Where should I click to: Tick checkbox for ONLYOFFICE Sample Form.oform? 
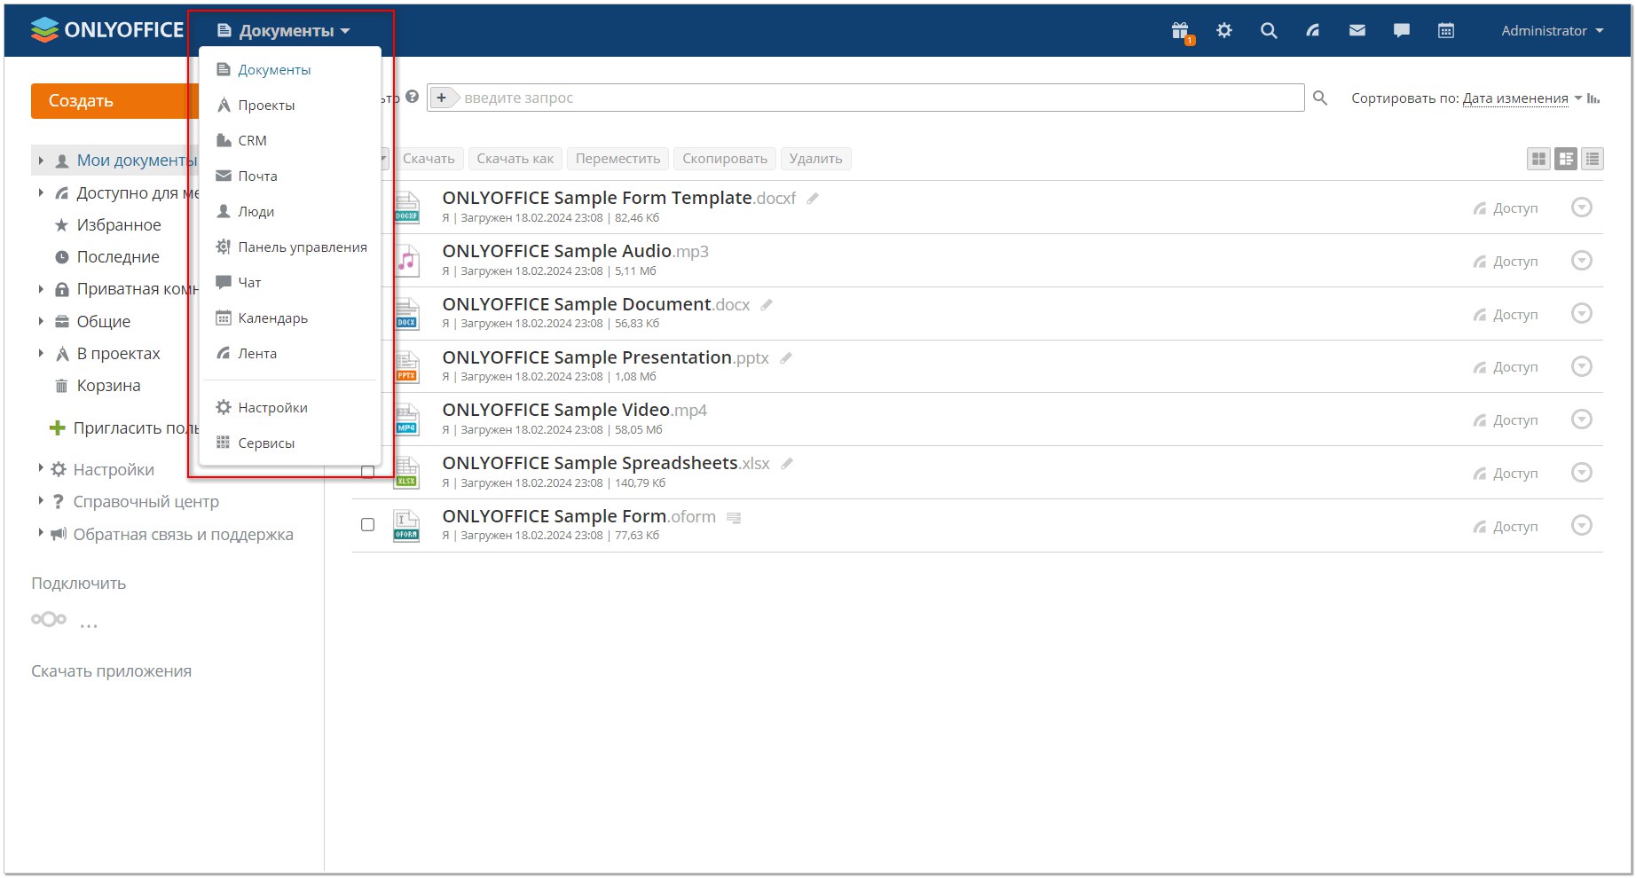[367, 525]
